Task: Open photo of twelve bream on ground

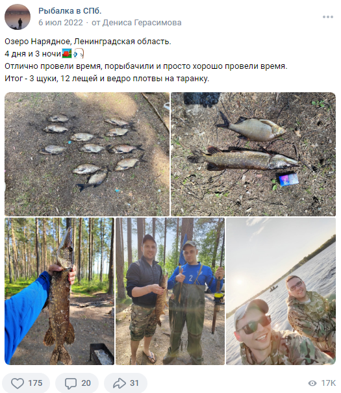Action: [x=87, y=154]
